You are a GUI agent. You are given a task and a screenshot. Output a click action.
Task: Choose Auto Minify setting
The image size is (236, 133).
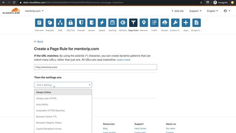click(63, 104)
